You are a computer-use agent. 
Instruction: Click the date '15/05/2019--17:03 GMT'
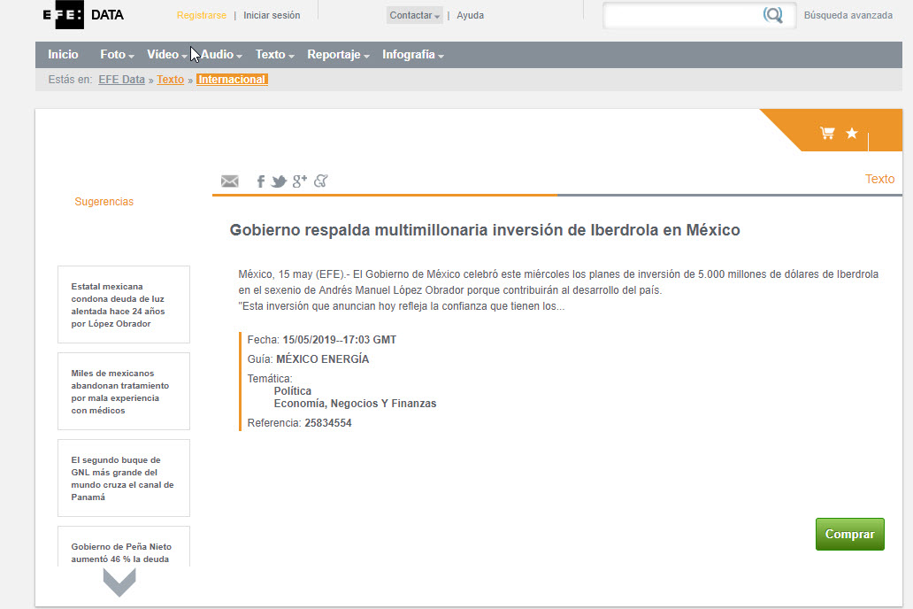(340, 340)
